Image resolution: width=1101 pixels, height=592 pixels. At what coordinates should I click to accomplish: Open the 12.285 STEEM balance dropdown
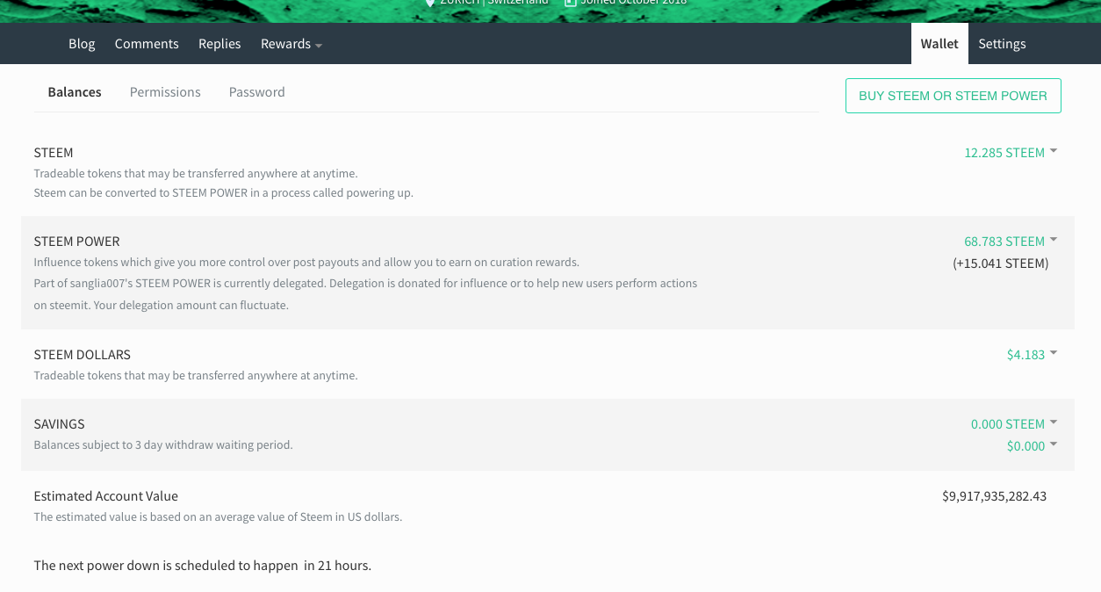[1010, 153]
